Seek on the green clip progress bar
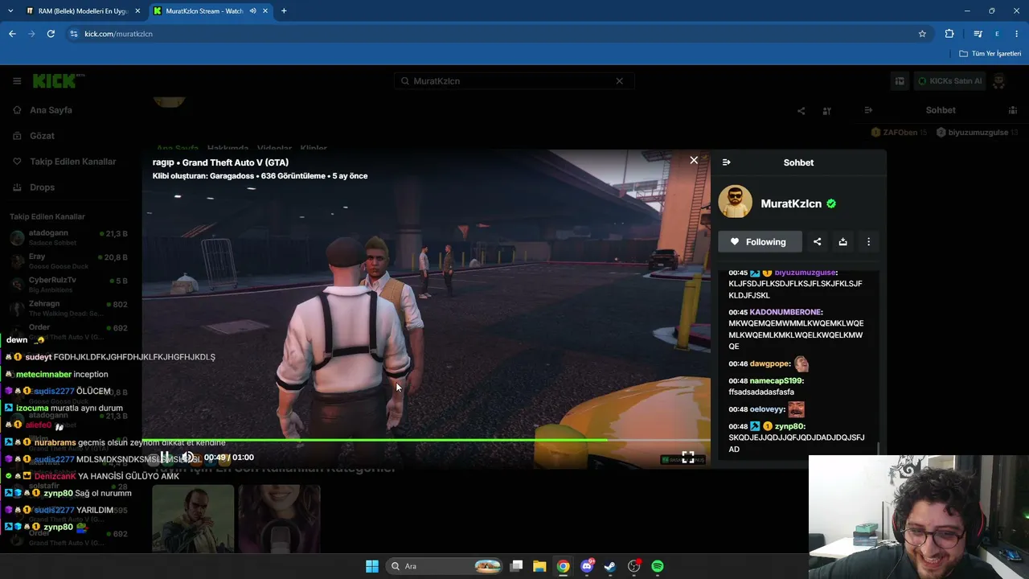Image resolution: width=1029 pixels, height=579 pixels. coord(426,440)
